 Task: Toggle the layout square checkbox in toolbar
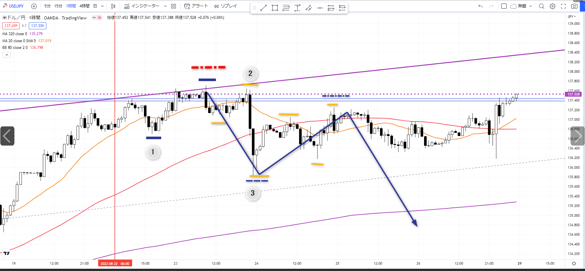pos(504,6)
